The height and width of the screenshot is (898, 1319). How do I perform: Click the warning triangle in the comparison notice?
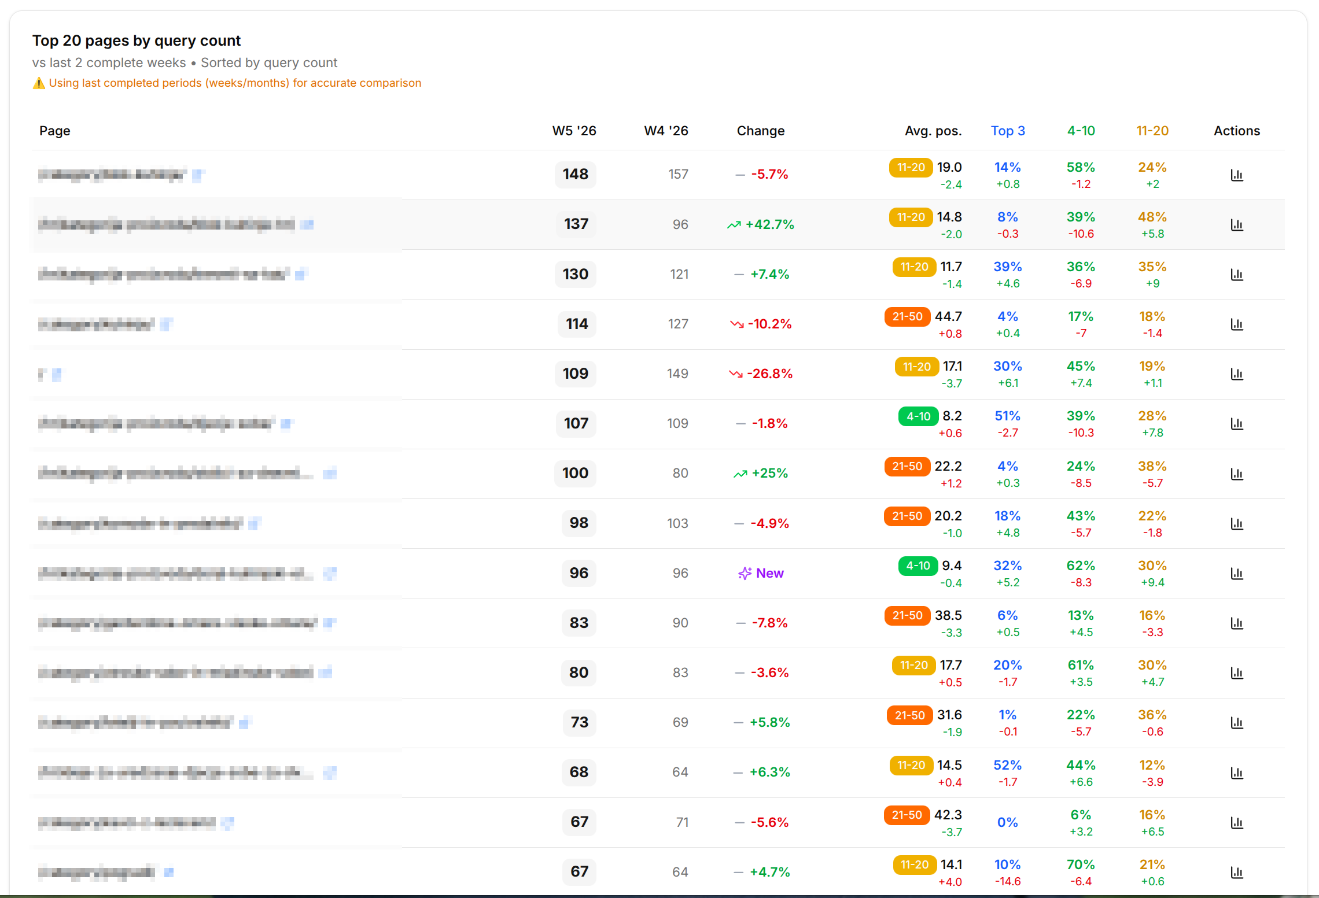(38, 83)
